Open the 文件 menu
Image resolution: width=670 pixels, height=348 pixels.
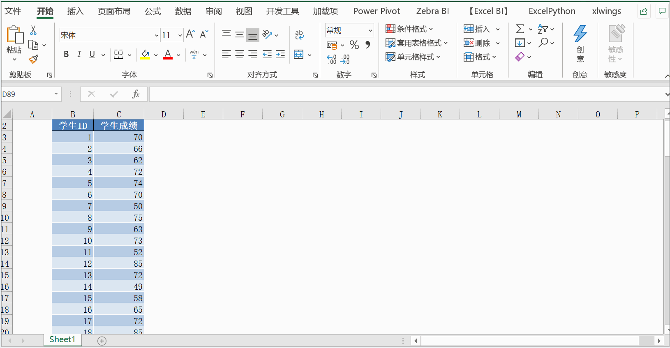[x=12, y=11]
